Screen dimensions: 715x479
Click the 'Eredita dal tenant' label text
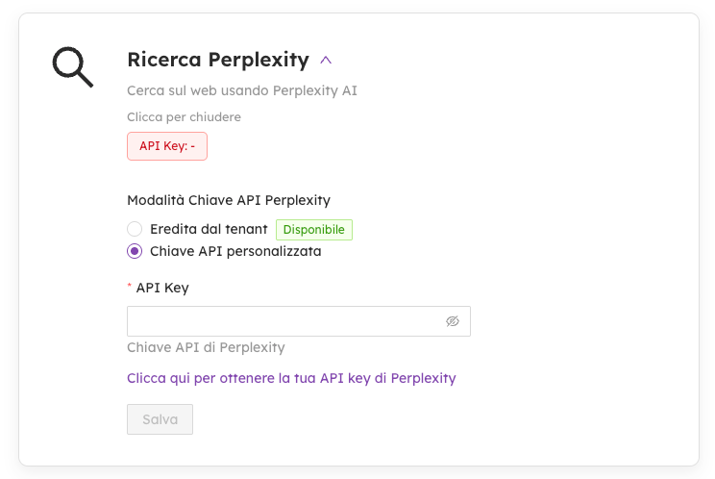[x=209, y=229]
